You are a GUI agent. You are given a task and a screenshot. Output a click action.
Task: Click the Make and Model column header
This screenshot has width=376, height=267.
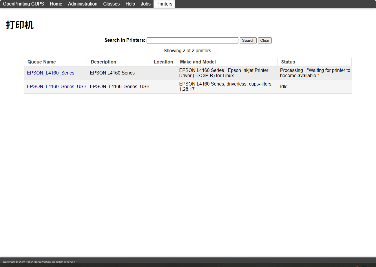[198, 62]
